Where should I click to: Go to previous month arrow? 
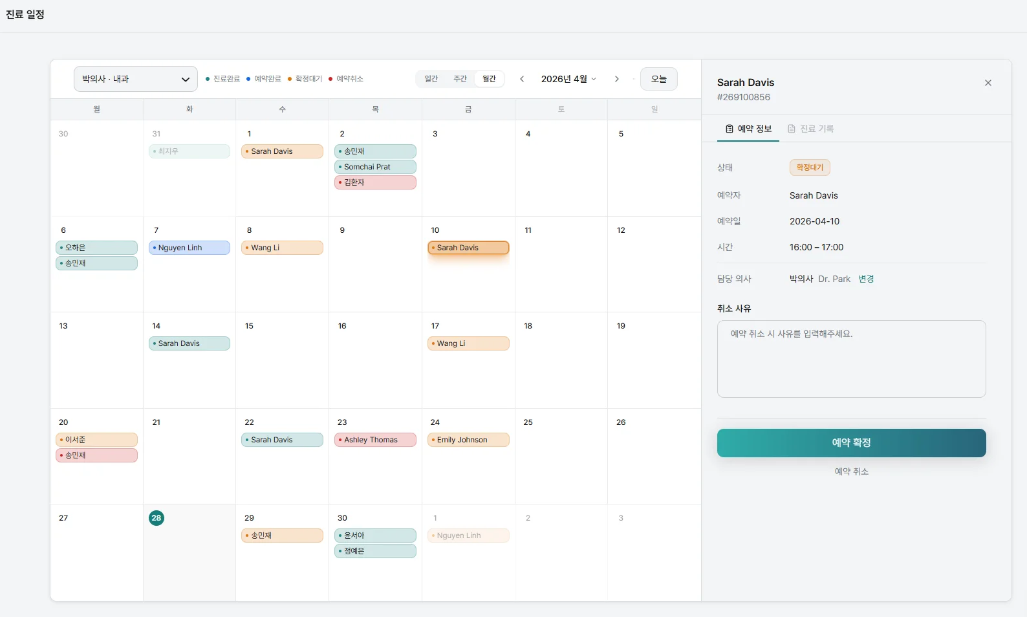[x=522, y=79]
